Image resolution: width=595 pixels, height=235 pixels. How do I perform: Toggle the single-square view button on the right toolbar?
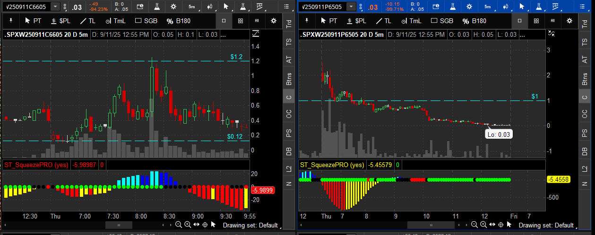pos(519,21)
